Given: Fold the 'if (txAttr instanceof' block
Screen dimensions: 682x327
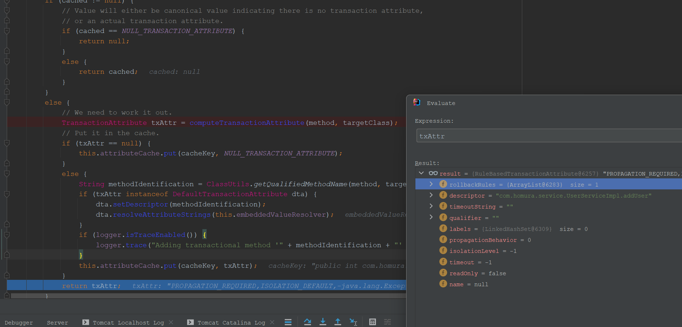Looking at the screenshot, I should tap(7, 194).
